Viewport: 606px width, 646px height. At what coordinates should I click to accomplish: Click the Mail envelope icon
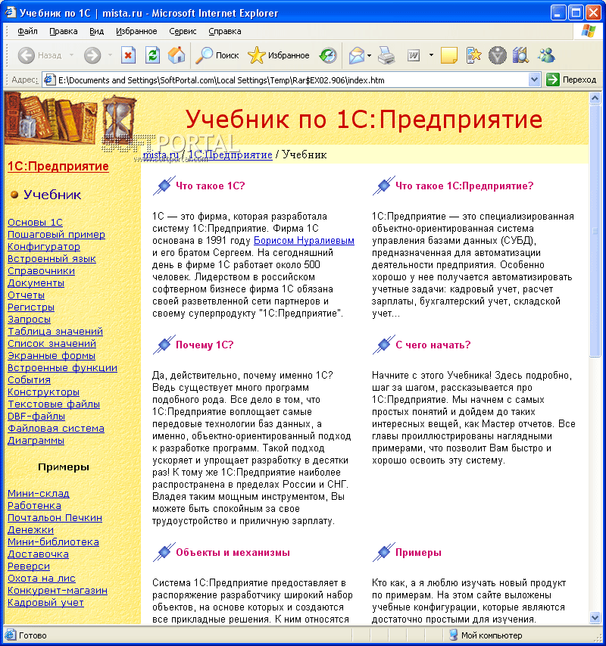356,55
